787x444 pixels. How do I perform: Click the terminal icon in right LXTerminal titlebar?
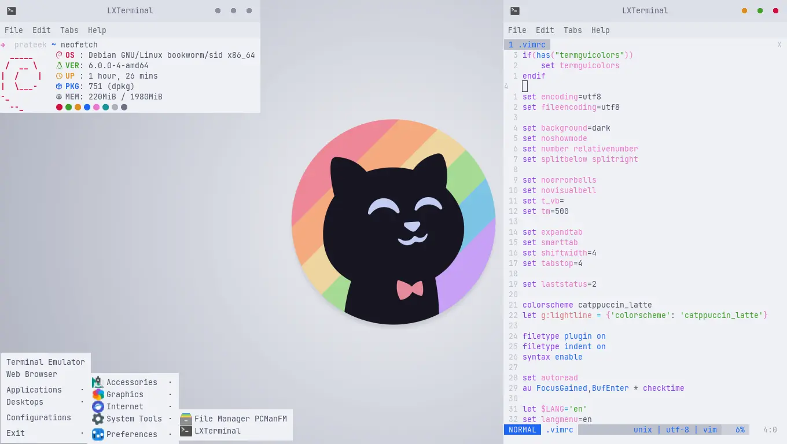[x=515, y=10]
